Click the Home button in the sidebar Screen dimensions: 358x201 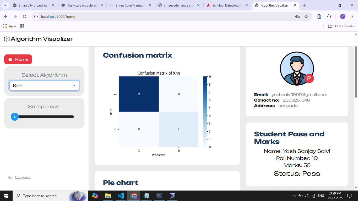[x=18, y=59]
